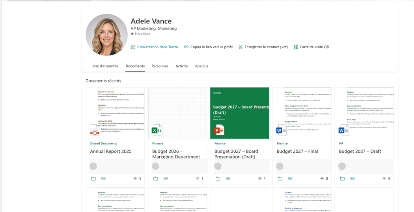The width and height of the screenshot is (414, 212).
Task: Click author avatar on Budget 2027 Final card
Action: (280, 166)
